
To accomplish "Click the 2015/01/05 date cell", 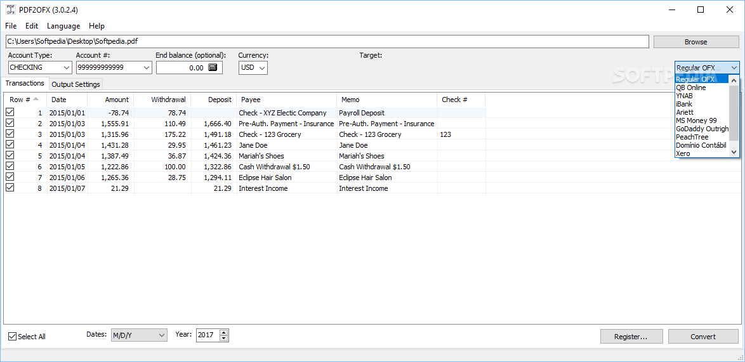I will 67,167.
